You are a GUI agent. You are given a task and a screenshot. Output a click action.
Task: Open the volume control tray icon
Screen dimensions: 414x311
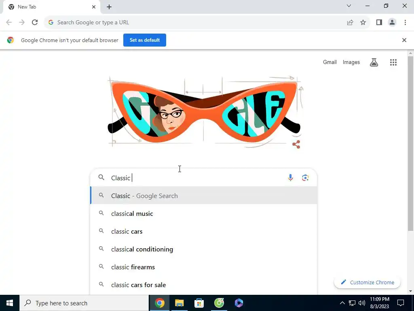click(x=362, y=303)
